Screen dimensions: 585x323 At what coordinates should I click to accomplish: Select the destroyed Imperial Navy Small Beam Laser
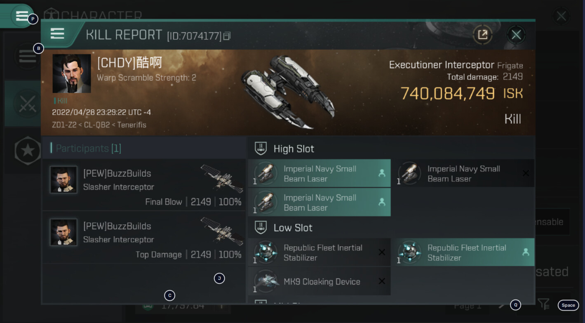465,174
